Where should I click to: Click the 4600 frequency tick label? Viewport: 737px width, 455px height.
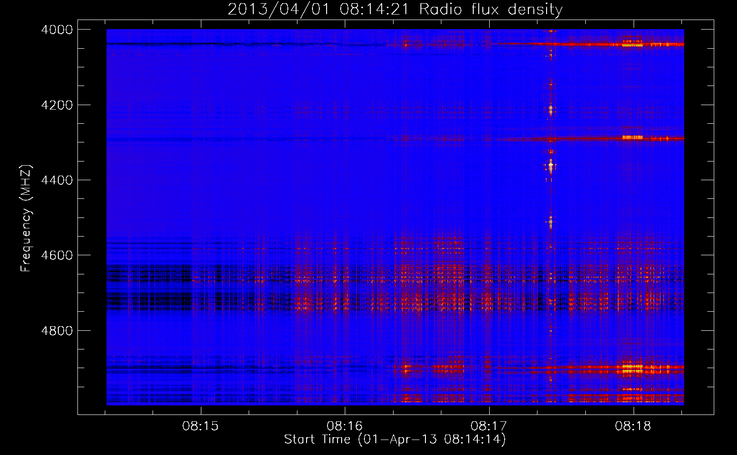coord(57,255)
